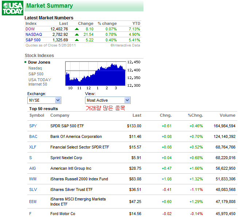Click BAC volume 124,140,392

click(x=224, y=136)
